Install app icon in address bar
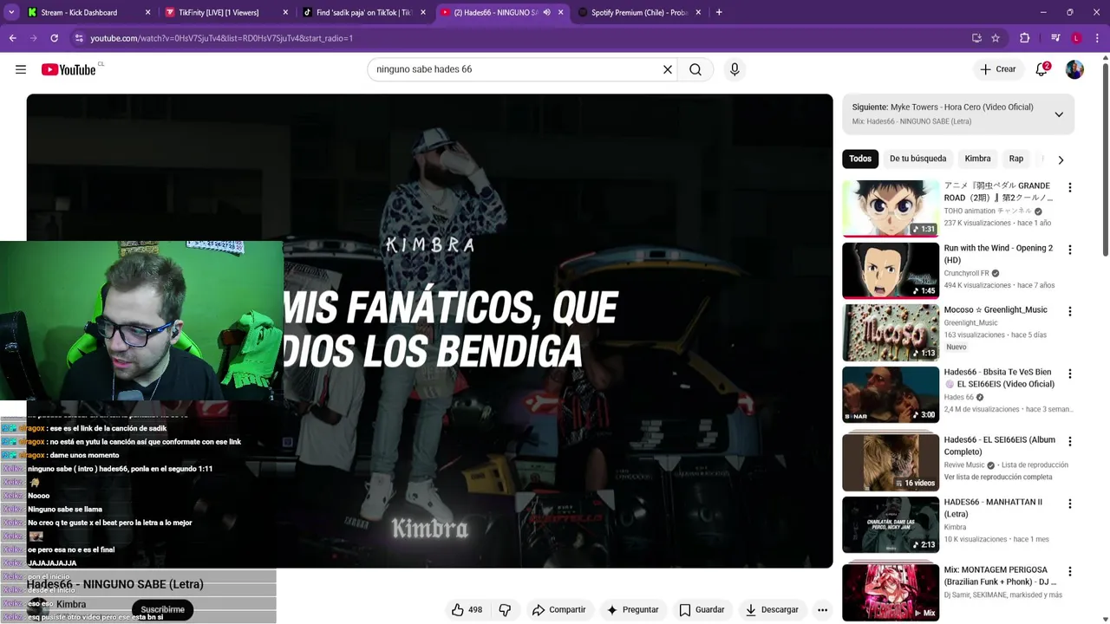 [x=976, y=38]
